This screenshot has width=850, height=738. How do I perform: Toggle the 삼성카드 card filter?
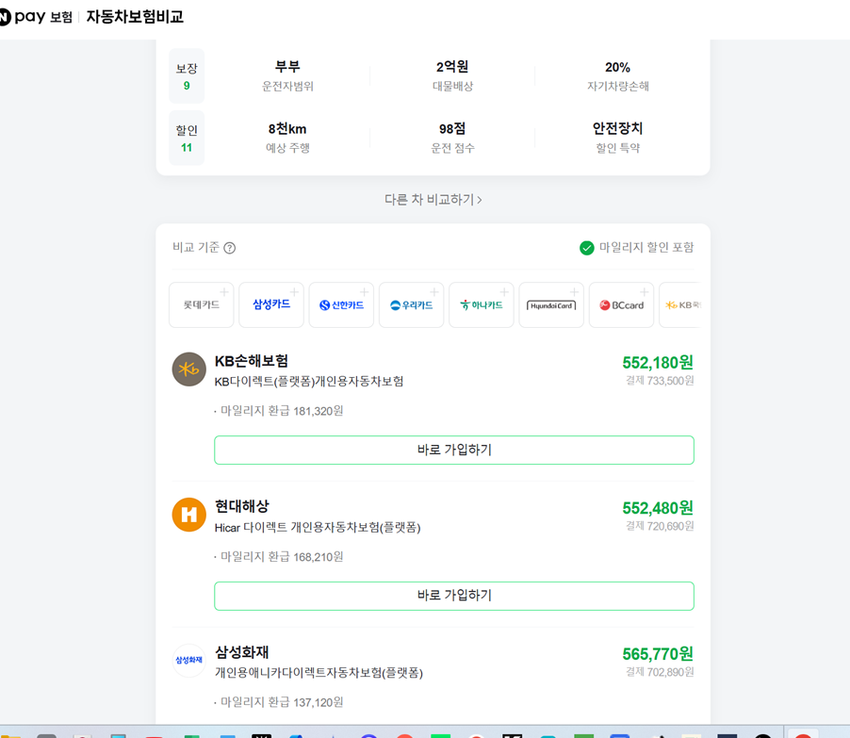tap(271, 304)
